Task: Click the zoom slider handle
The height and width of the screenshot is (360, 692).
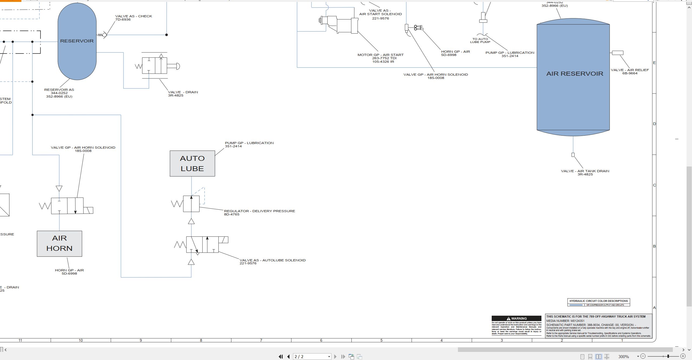Action: coord(668,356)
